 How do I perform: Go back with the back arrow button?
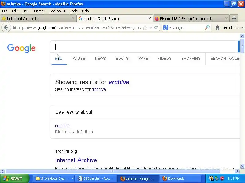(6, 28)
